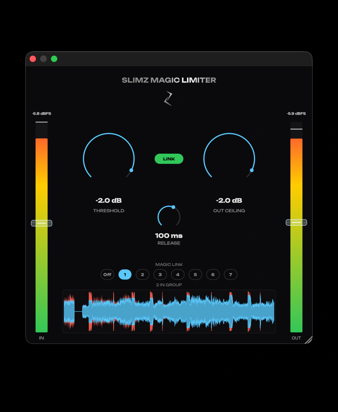Click the -2.0 dB Threshold value
The width and height of the screenshot is (338, 412).
[109, 200]
